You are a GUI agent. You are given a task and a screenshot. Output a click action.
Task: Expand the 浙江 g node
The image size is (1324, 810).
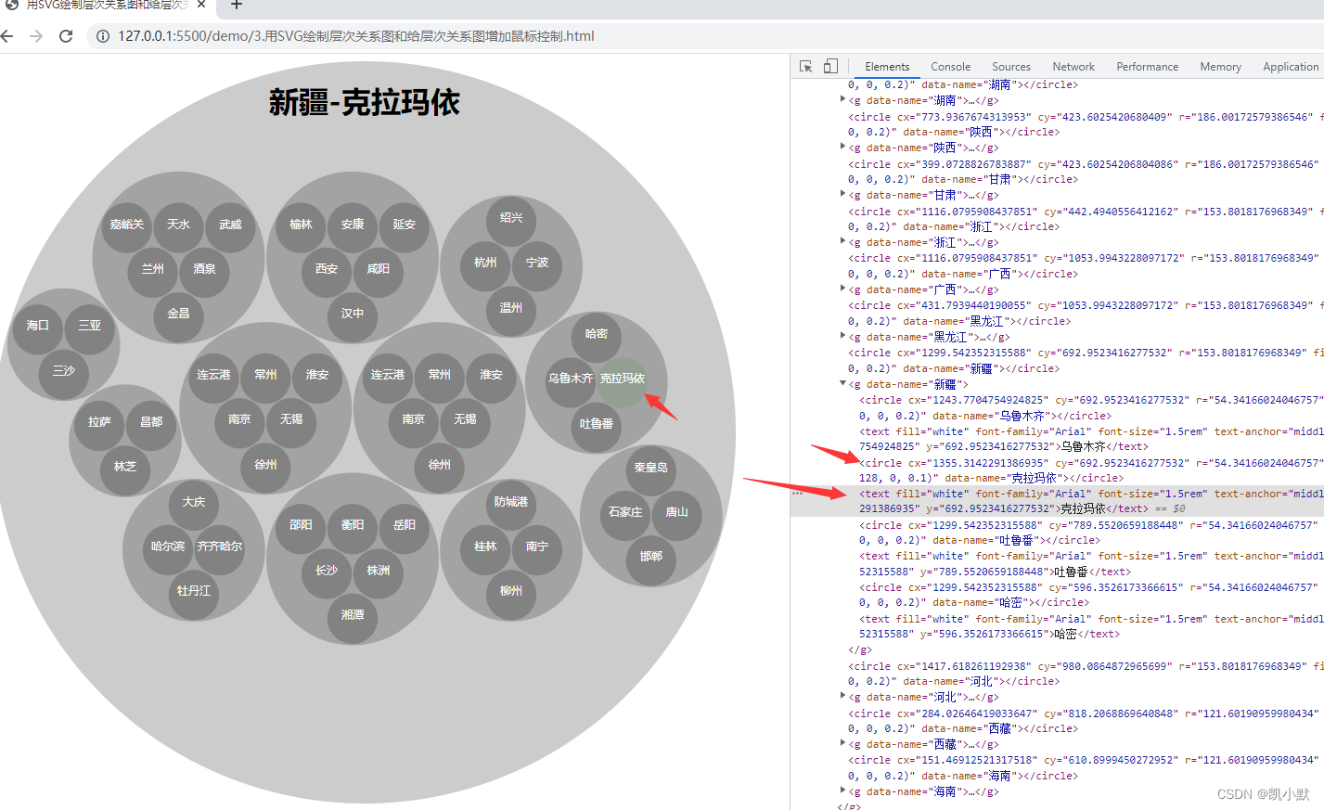click(x=842, y=242)
